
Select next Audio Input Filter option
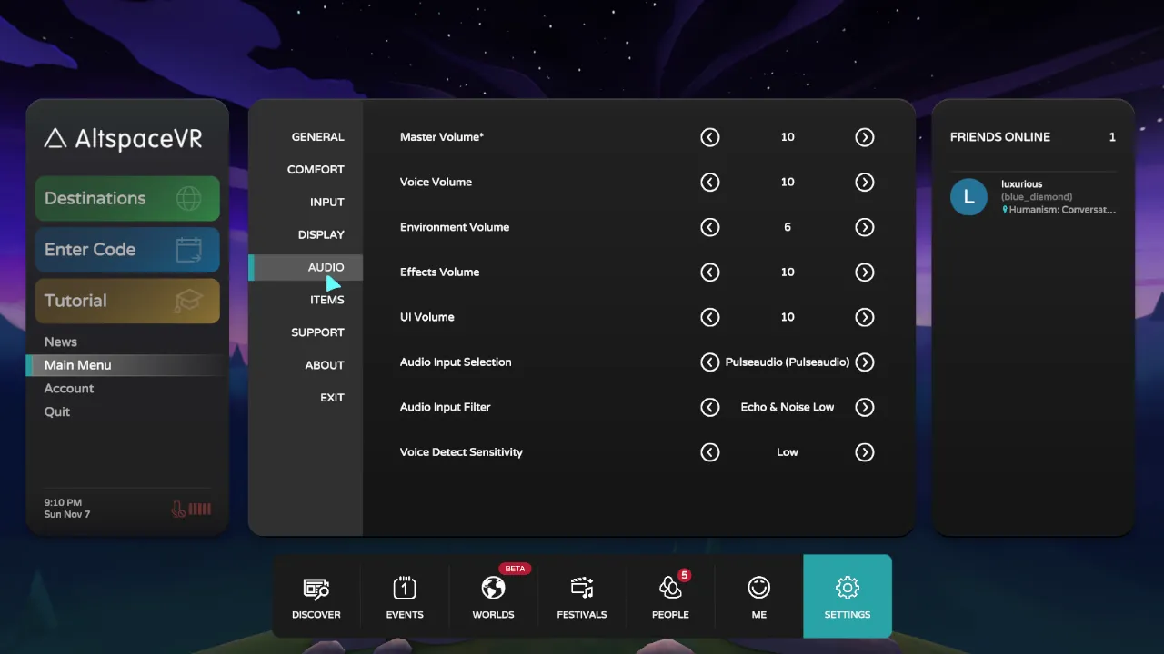[x=865, y=407]
